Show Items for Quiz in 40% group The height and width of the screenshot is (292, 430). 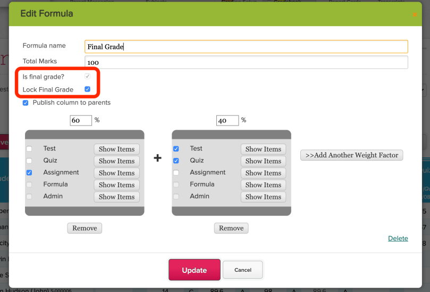(x=263, y=161)
